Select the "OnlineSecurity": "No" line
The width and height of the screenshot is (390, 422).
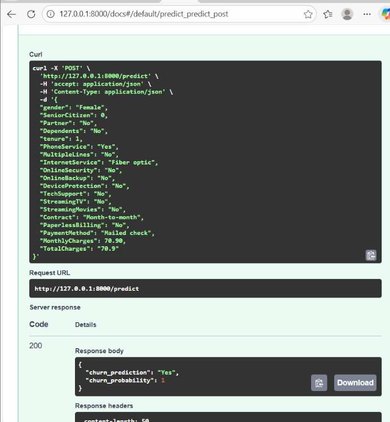(x=81, y=170)
